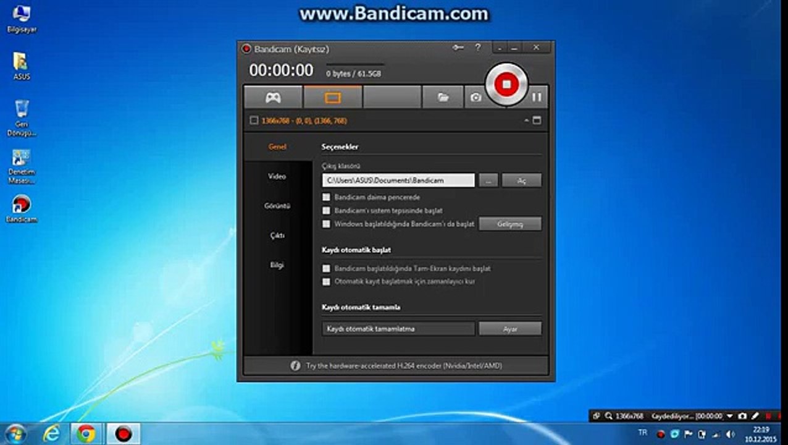Click the Action Center flag tray icon
Screen dimensions: 788x445
tap(688, 434)
